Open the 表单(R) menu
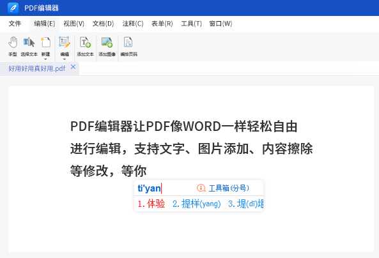379x258 pixels. (162, 24)
